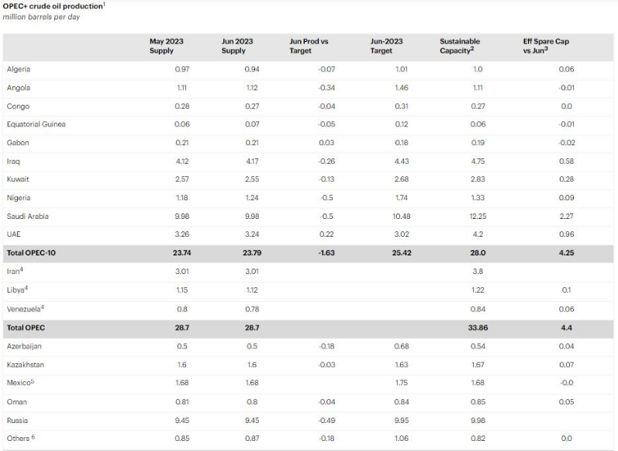The width and height of the screenshot is (618, 451).
Task: Click the "Eff Spare Cap vs Jun" header
Action: pyautogui.click(x=545, y=46)
